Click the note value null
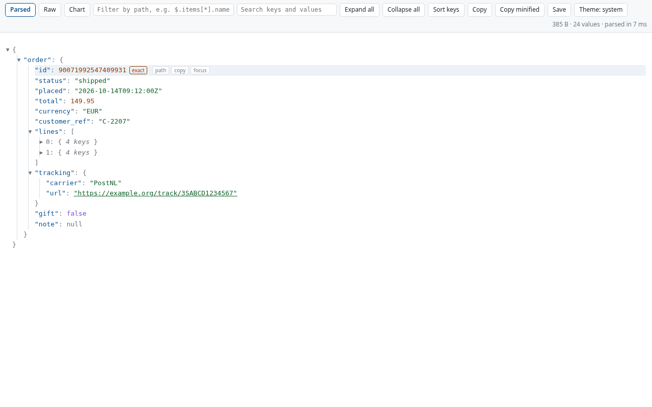Screen dimensions: 652x407 [x=74, y=224]
